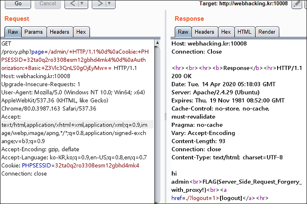Edit target with the pencil icon

297,4
